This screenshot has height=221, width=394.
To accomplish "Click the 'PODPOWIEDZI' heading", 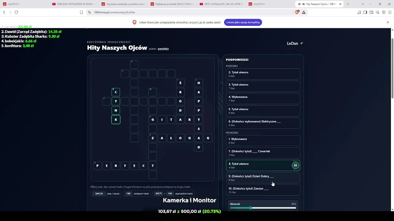I will point(237,60).
